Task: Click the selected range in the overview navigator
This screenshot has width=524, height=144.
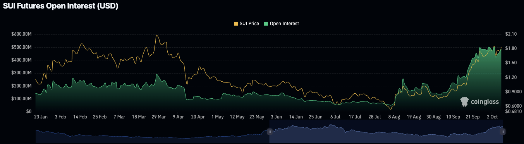Action: 386,132
